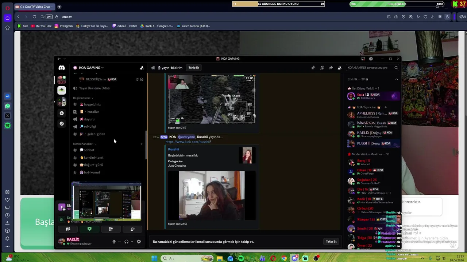
Task: Reload the ome.tv page
Action: pyautogui.click(x=34, y=17)
